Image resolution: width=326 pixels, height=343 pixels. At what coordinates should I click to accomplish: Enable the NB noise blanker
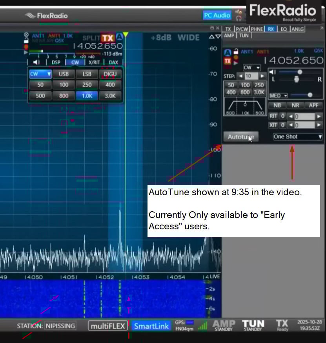coord(277,105)
